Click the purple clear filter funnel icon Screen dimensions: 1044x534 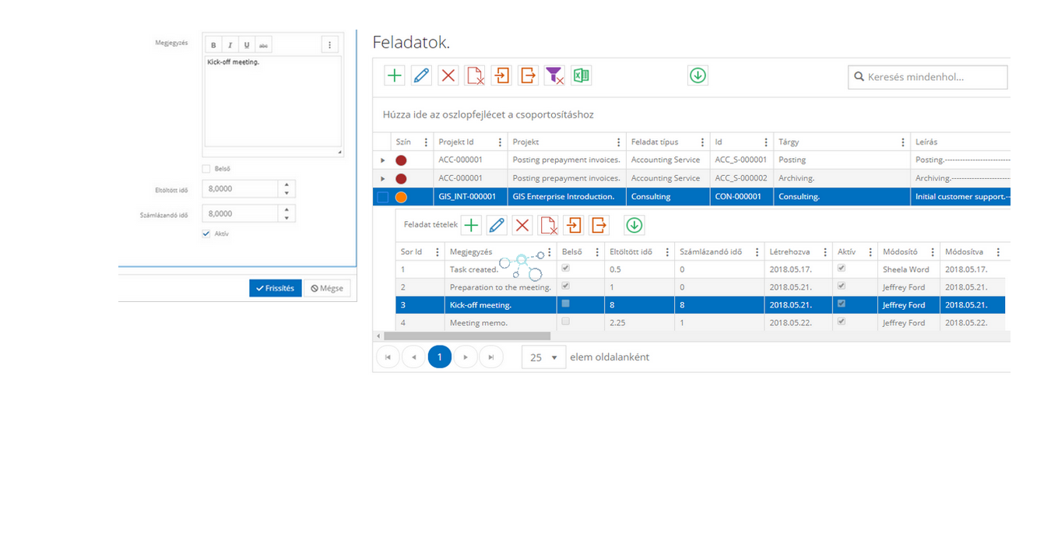point(554,76)
